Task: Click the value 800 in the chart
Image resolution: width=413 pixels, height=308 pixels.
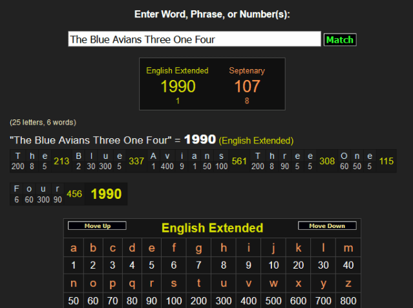Action: [349, 302]
